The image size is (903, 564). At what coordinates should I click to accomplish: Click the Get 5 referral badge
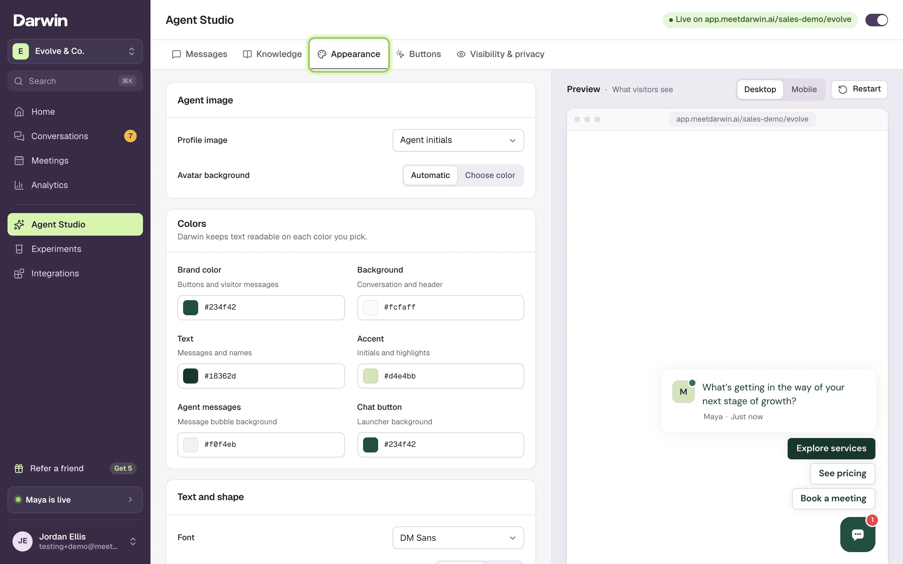[x=123, y=468]
